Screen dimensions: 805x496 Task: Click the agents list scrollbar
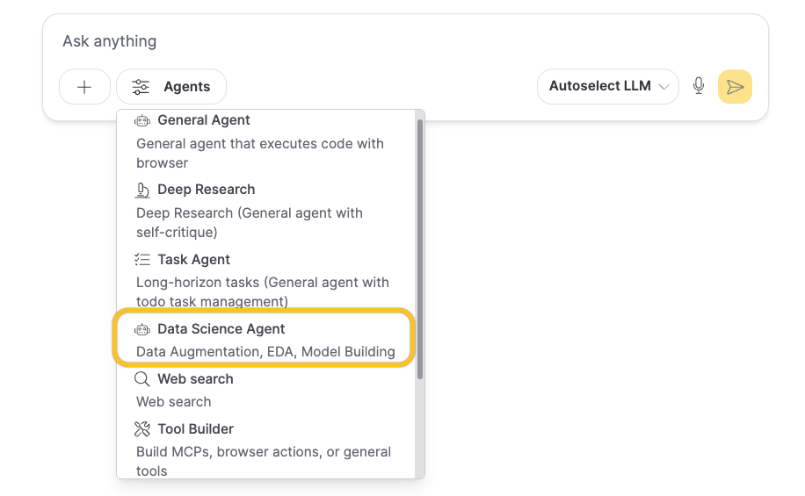(420, 246)
